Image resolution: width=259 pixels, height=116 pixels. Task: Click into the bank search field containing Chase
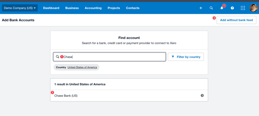point(109,57)
